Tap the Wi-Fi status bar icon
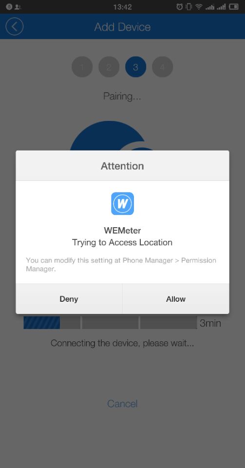 click(199, 6)
